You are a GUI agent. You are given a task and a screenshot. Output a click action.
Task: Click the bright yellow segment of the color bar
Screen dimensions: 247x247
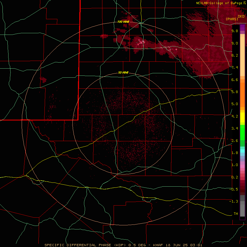tap(242, 117)
